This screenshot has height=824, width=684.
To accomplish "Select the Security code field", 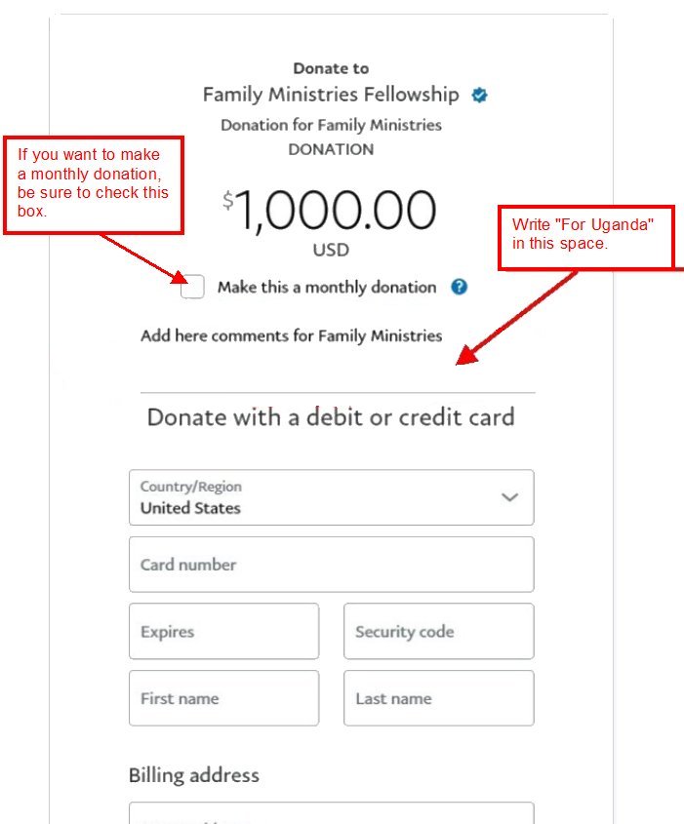I will coord(439,631).
